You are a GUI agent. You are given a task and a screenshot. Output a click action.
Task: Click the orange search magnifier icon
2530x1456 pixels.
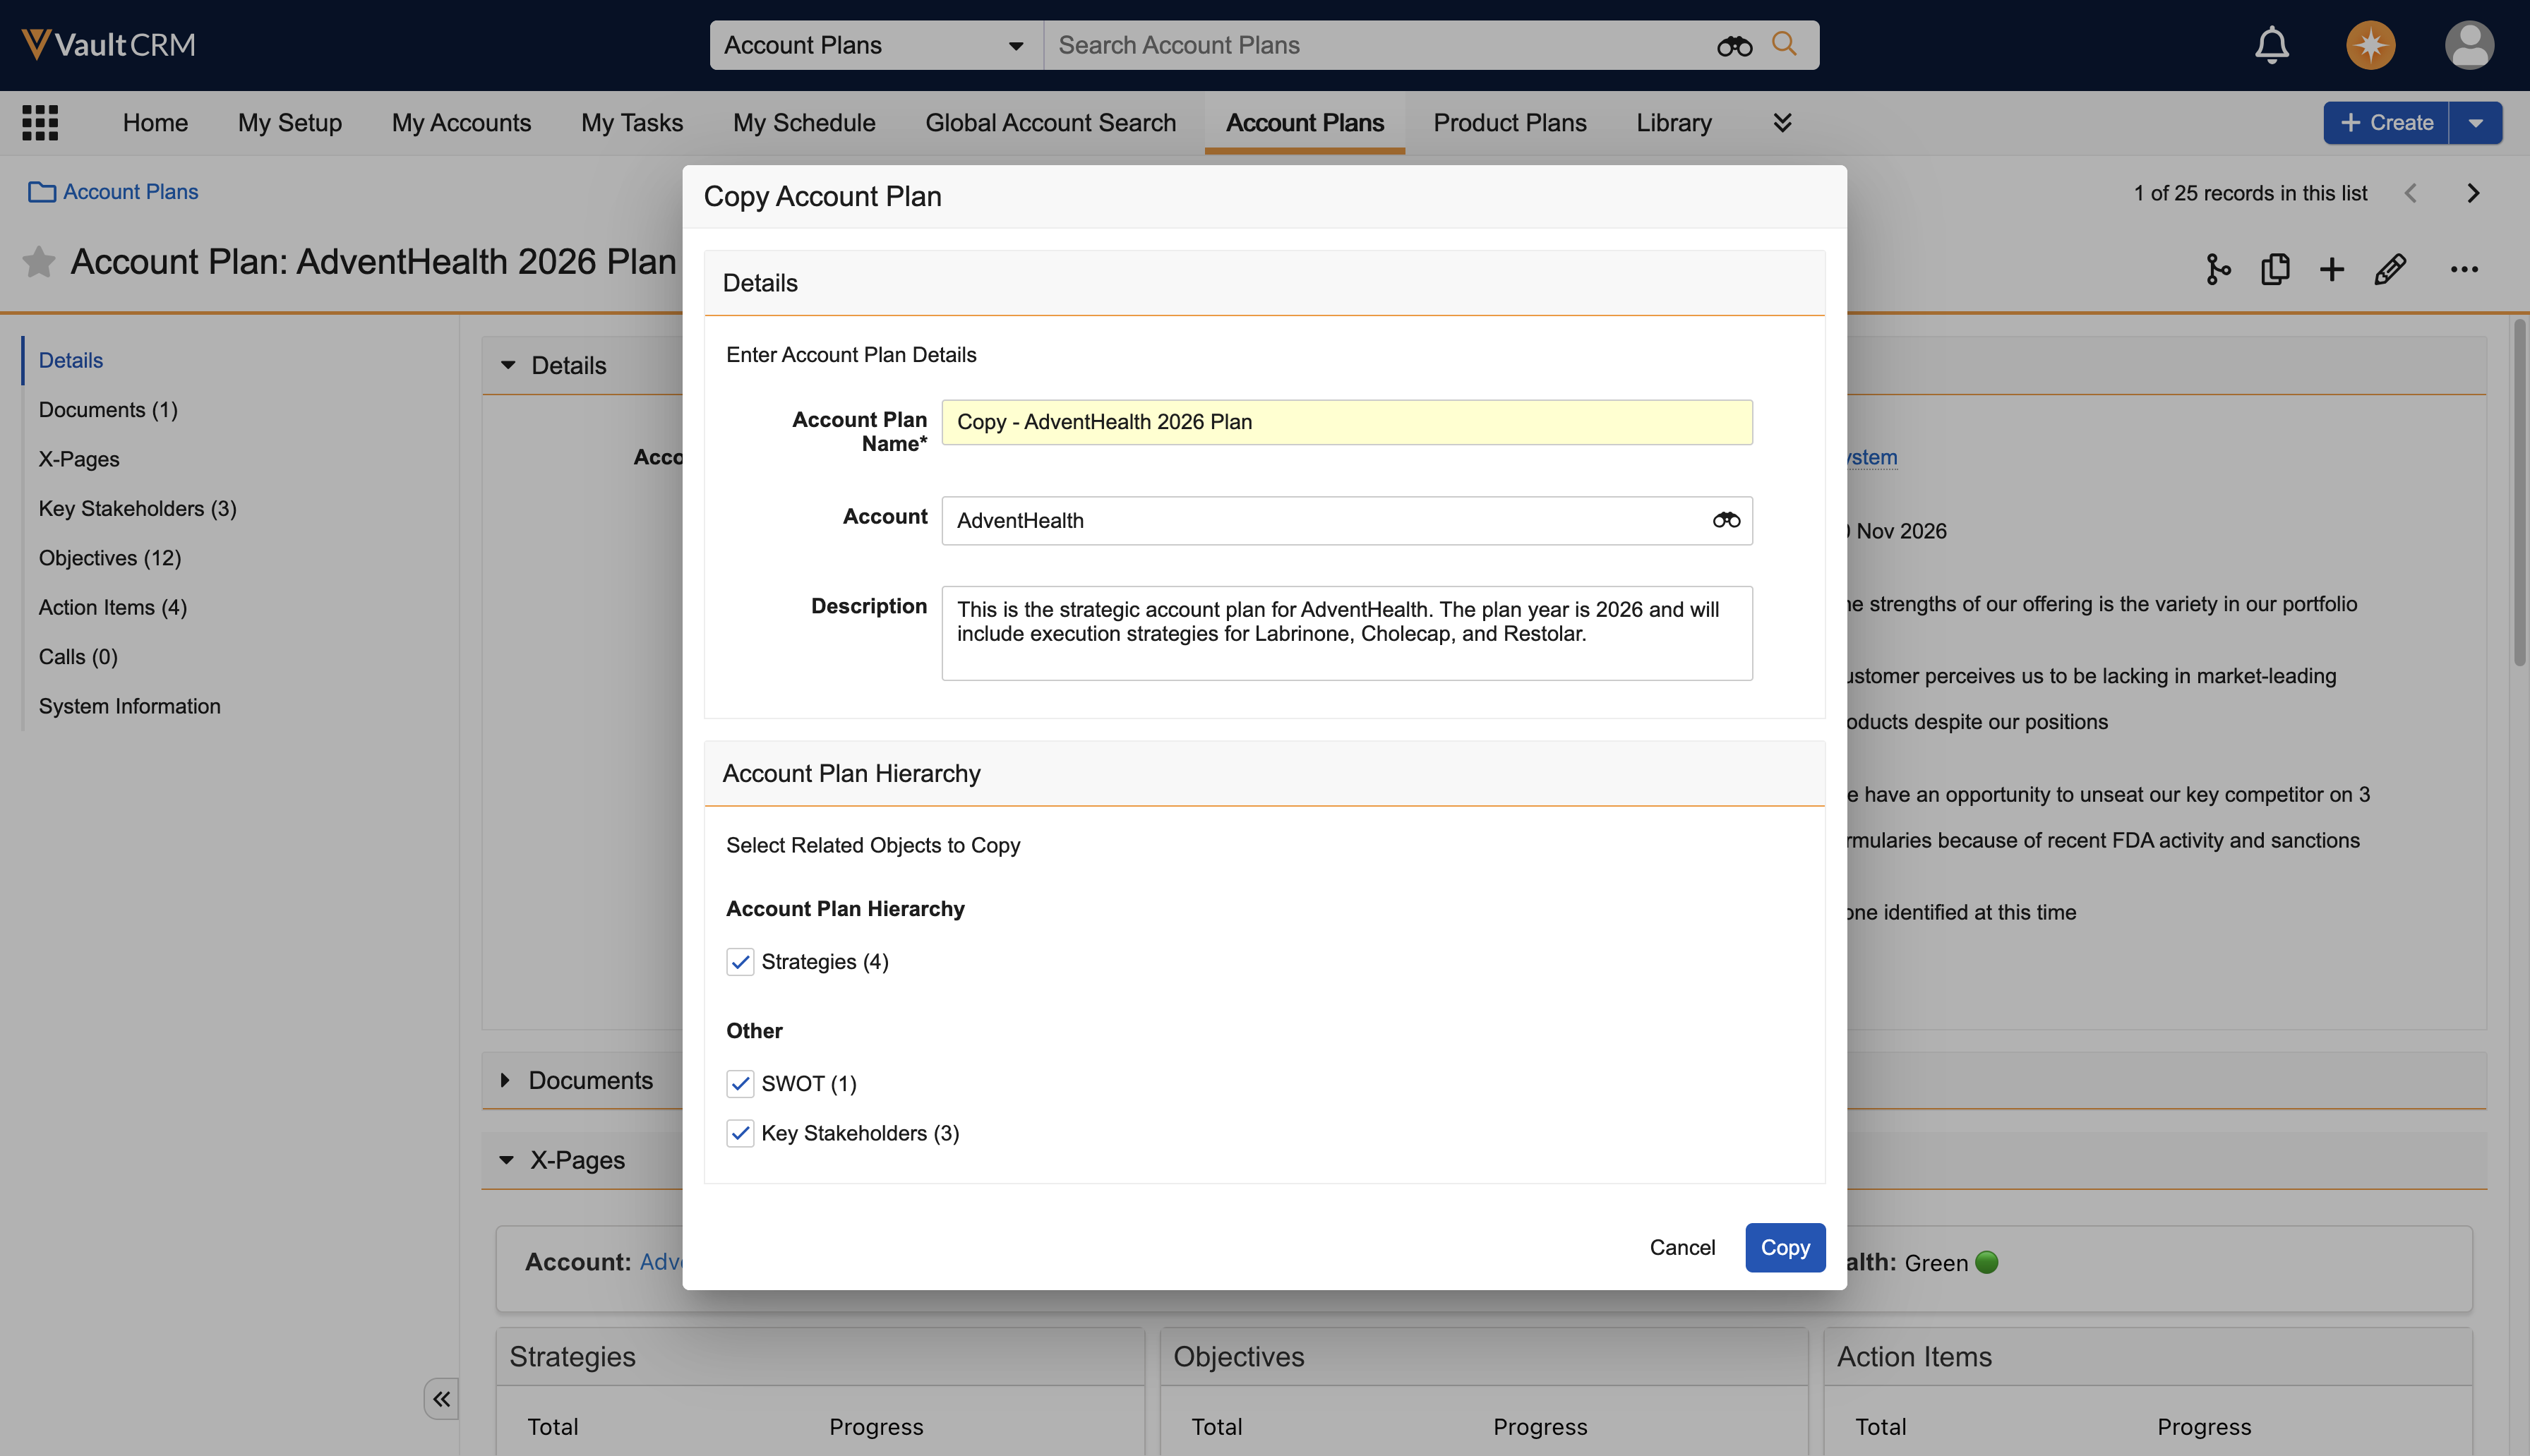pos(1784,45)
